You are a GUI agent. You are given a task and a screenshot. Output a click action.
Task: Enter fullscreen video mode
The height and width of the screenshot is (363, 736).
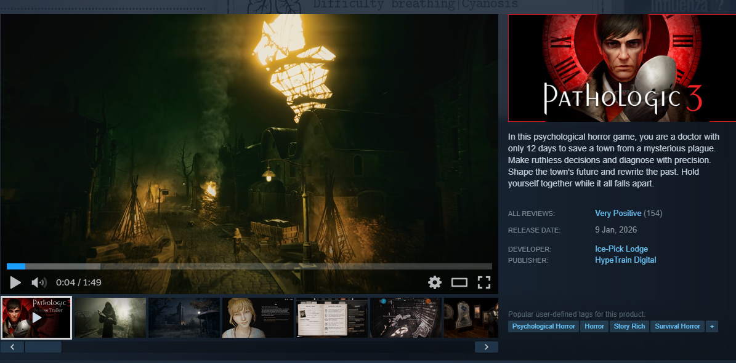(x=484, y=282)
